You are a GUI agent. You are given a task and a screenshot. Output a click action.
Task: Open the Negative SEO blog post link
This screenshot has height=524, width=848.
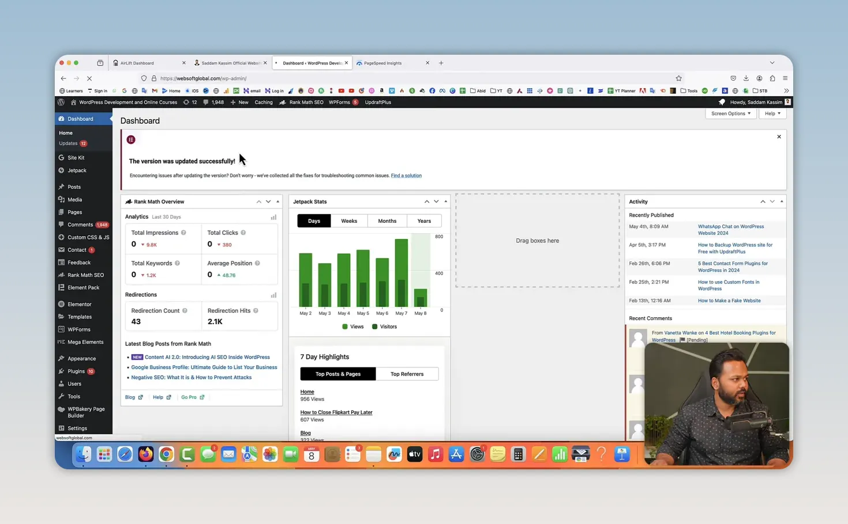(x=192, y=378)
